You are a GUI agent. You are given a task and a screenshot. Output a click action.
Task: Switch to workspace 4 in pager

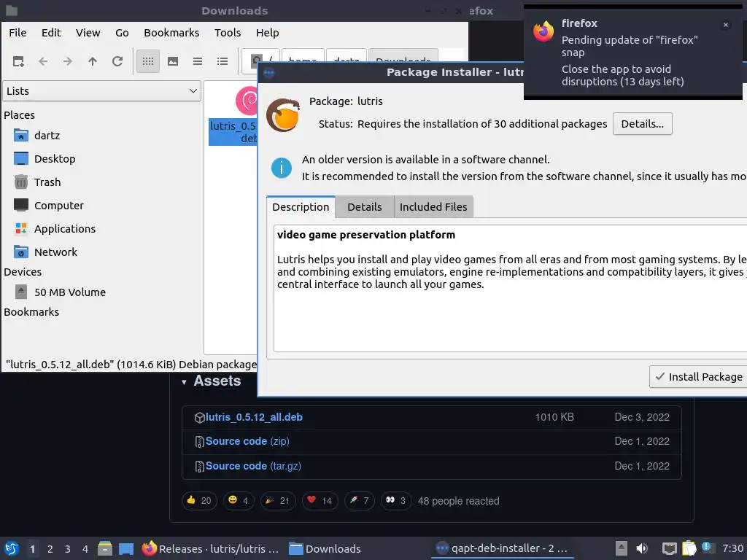tap(85, 549)
